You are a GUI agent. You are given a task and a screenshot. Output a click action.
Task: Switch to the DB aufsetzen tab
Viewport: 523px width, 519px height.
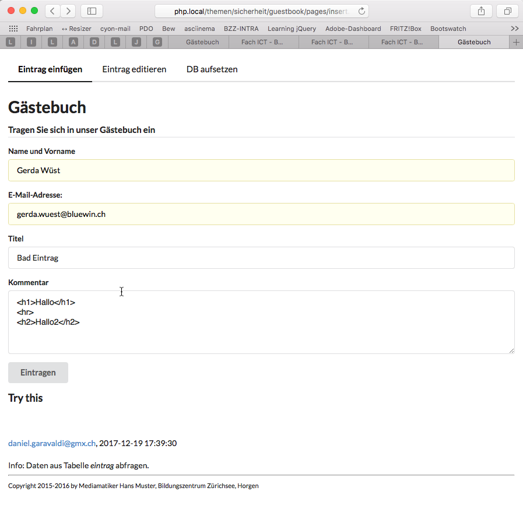[212, 69]
